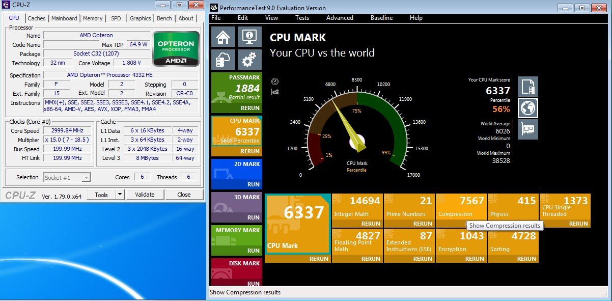Image resolution: width=612 pixels, height=301 pixels.
Task: Click the results document icon beside score
Action: pos(528,87)
